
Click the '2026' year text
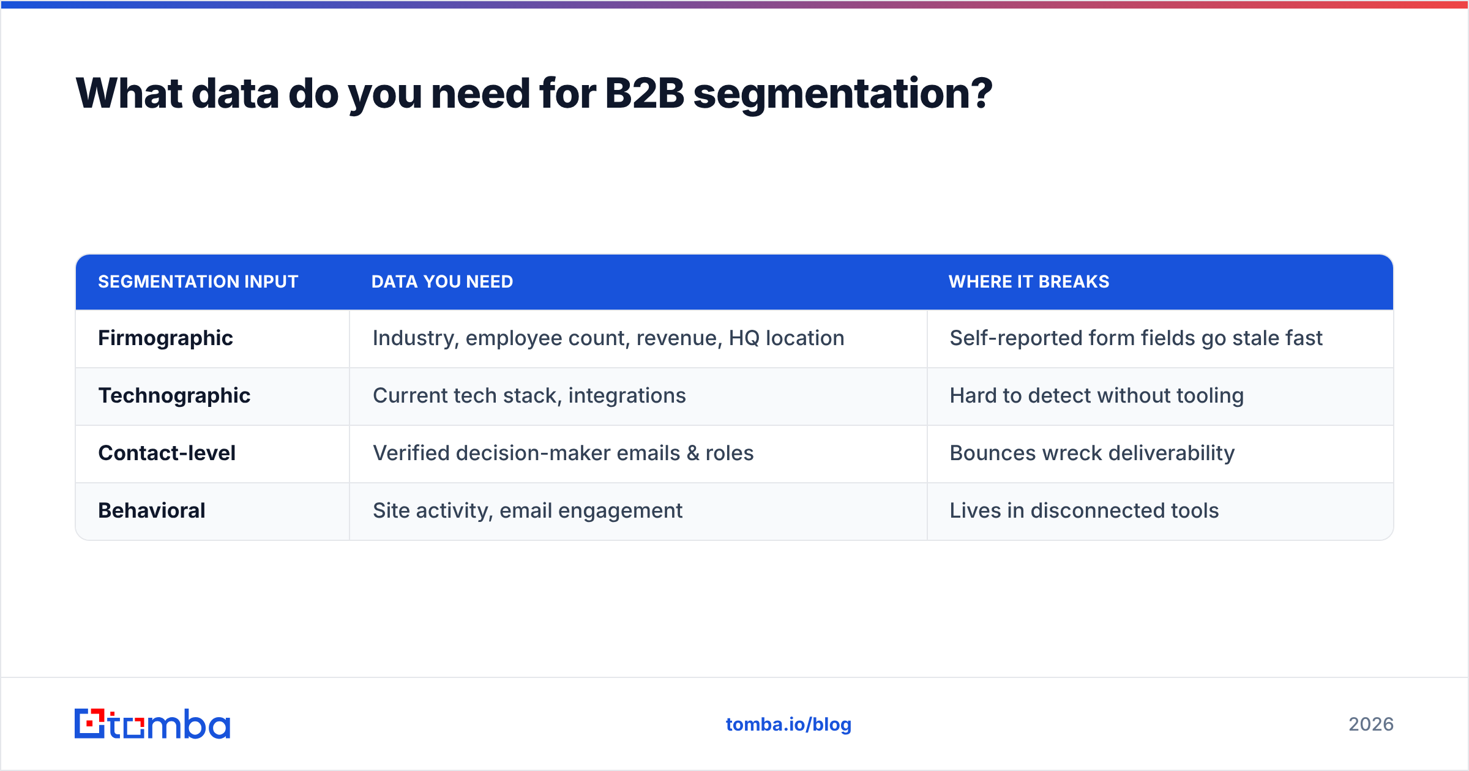[1371, 724]
